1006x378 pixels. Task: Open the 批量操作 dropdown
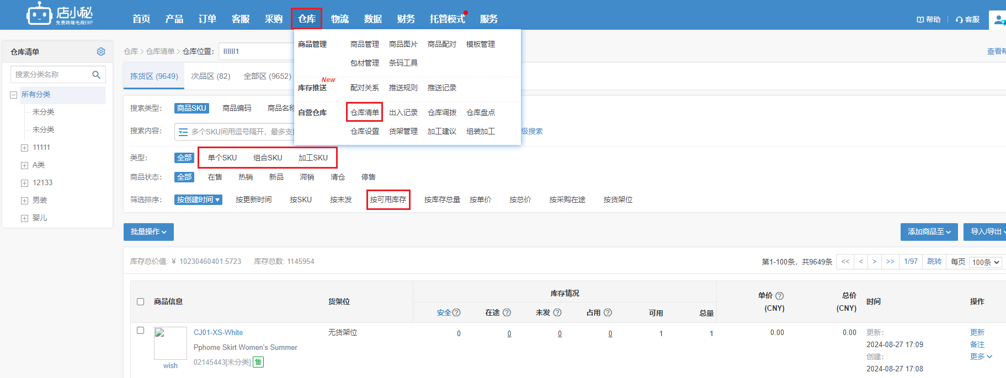pos(148,232)
